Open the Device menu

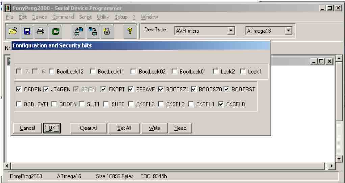40,17
